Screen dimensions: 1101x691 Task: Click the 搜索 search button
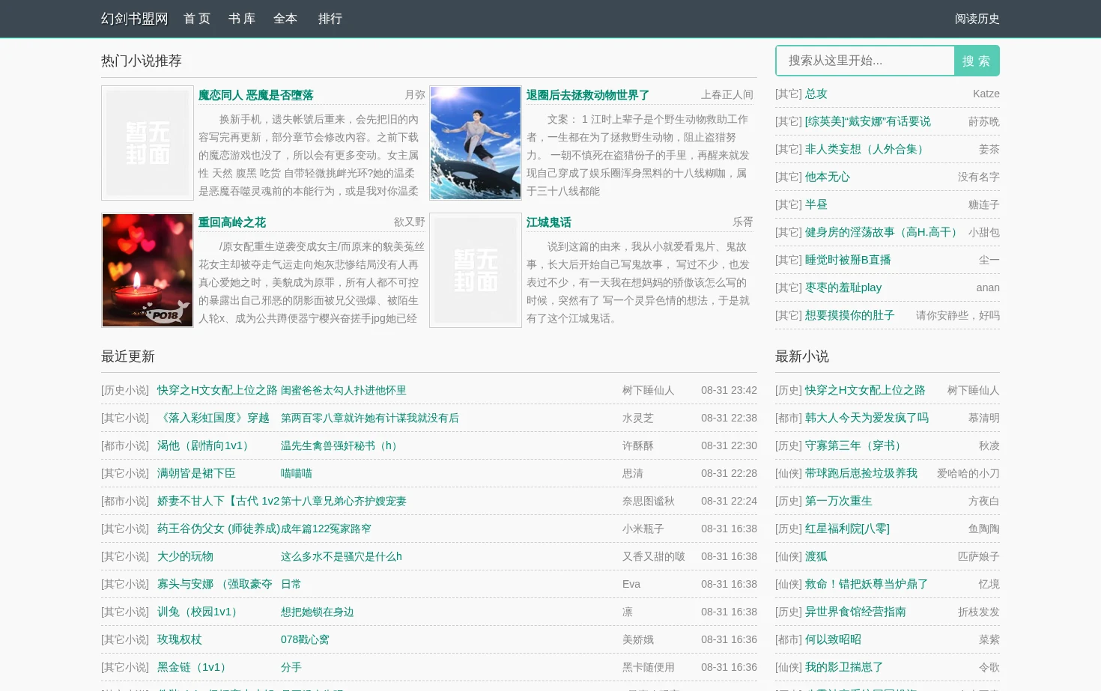pos(977,61)
